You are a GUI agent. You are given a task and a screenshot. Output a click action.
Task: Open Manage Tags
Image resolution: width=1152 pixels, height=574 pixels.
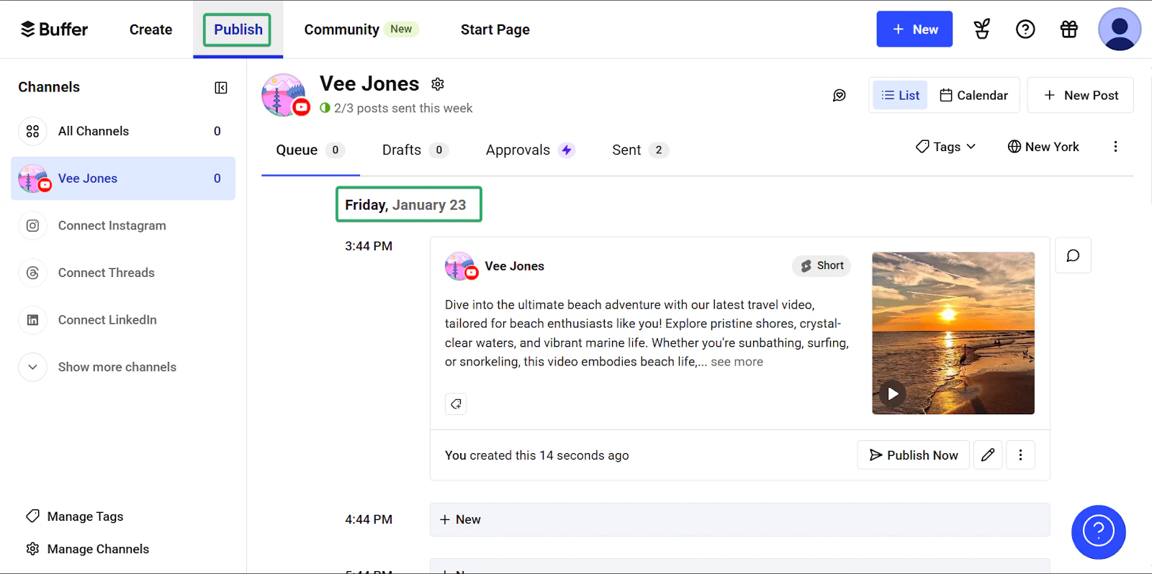pyautogui.click(x=74, y=516)
